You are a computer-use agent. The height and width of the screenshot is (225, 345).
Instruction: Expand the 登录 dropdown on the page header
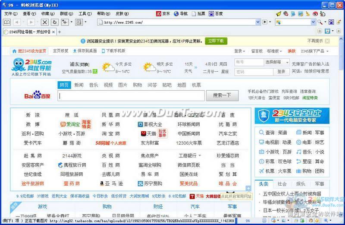point(240,51)
